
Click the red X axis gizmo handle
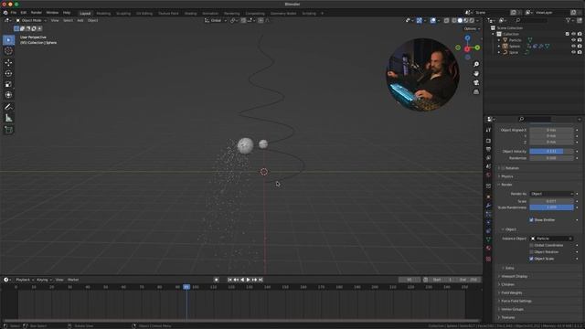coord(467,49)
